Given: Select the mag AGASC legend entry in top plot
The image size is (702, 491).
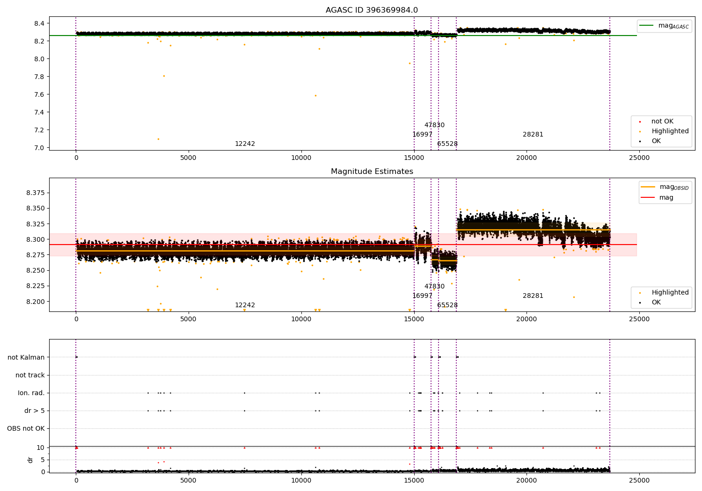Looking at the screenshot, I should (x=665, y=26).
